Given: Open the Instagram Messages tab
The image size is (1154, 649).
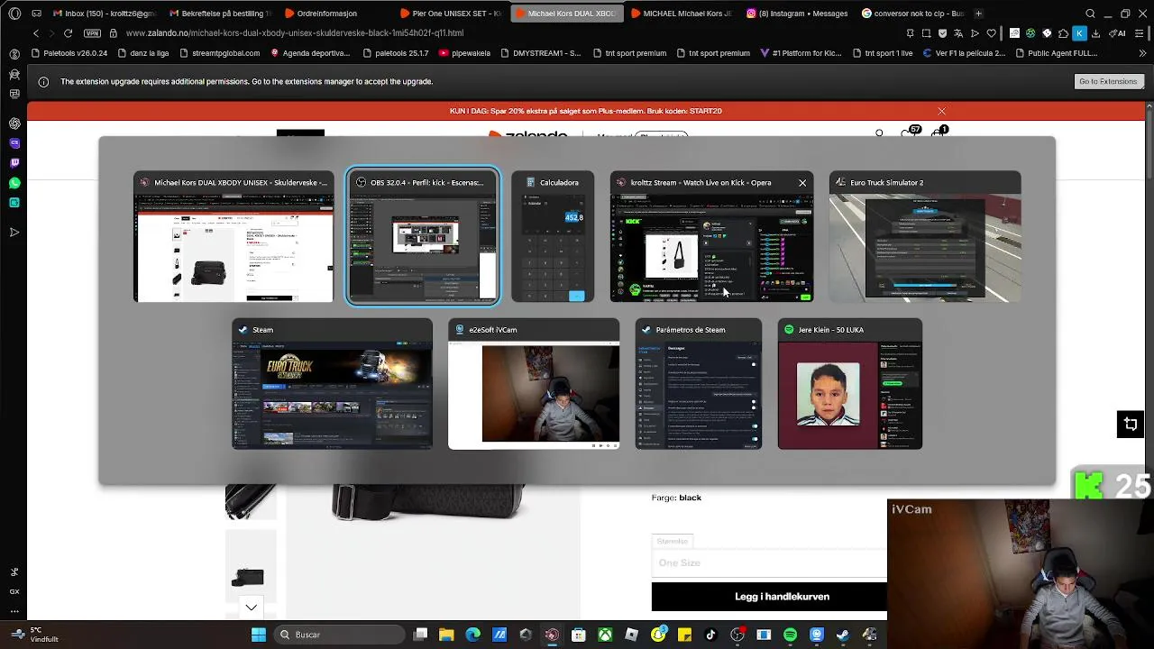Looking at the screenshot, I should coord(798,14).
